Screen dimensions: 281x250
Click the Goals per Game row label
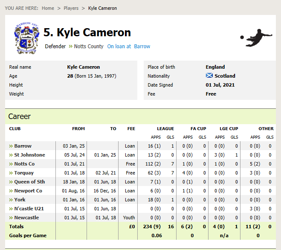click(x=28, y=235)
